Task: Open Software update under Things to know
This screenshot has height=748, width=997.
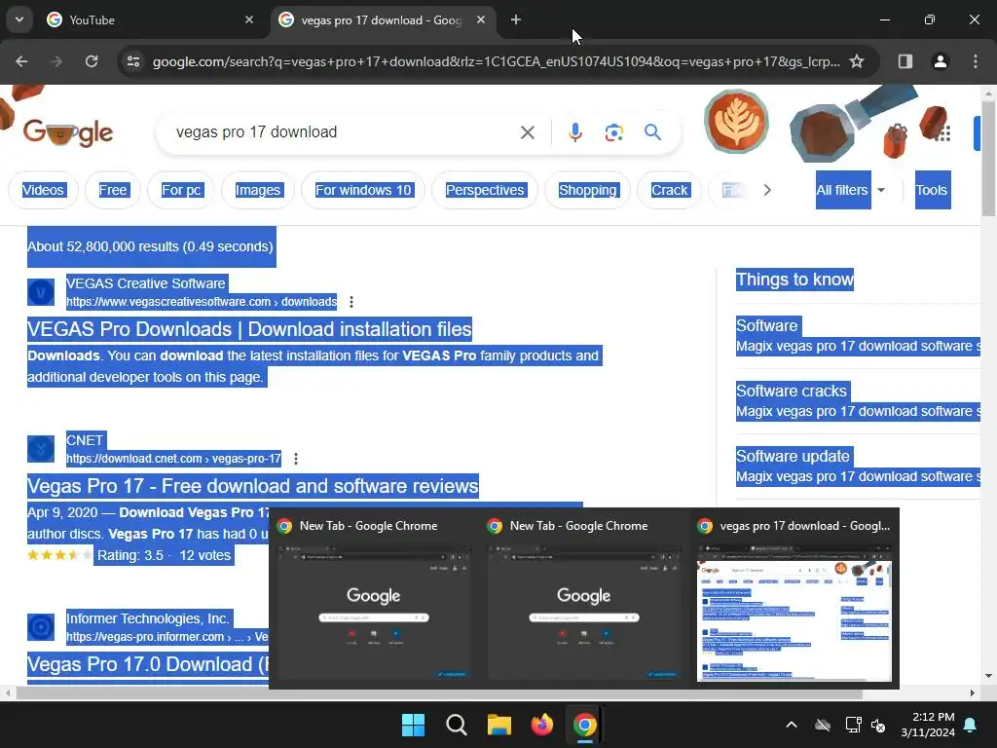Action: pyautogui.click(x=793, y=457)
